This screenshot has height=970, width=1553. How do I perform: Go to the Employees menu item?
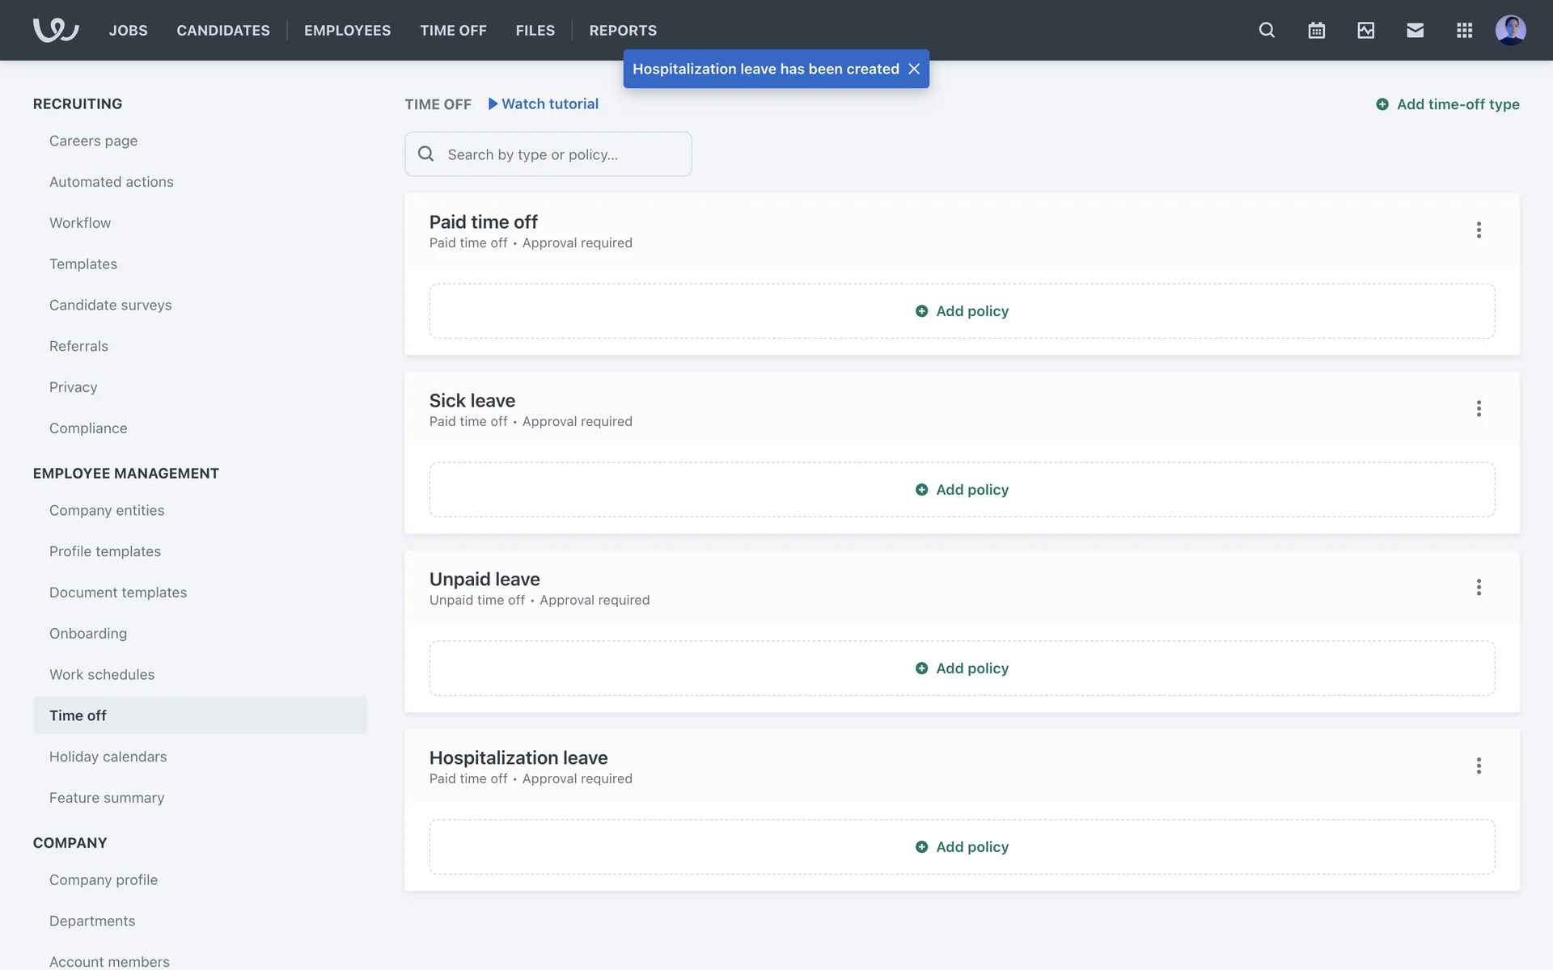click(x=347, y=30)
